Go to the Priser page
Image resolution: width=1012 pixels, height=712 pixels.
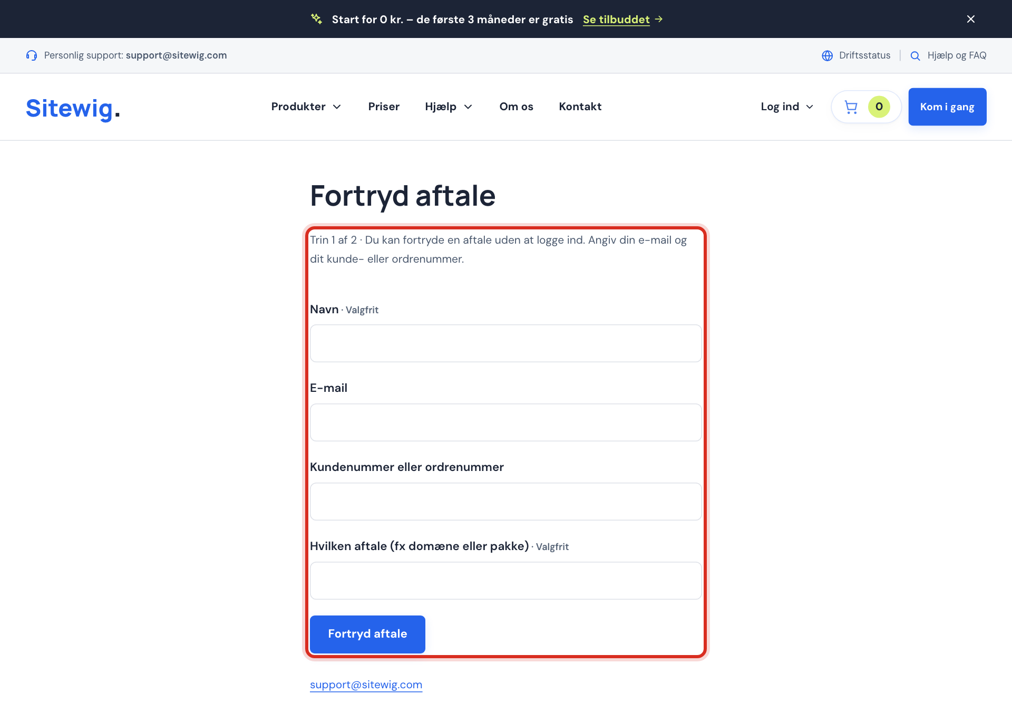384,107
